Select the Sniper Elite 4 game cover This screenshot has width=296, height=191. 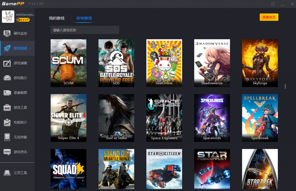[x=68, y=118]
